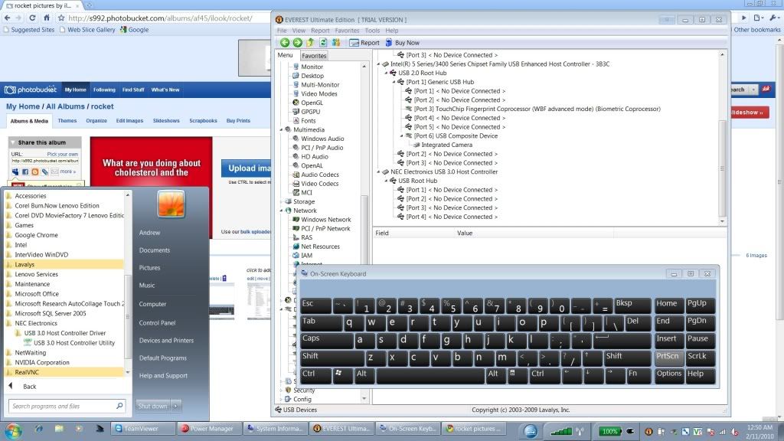Open the File menu in EVEREST
The height and width of the screenshot is (441, 784).
point(282,31)
